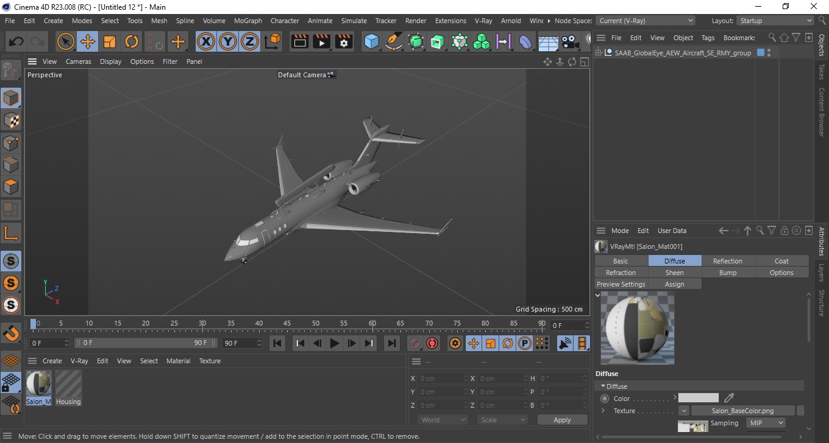Open Attributes User Data menu
This screenshot has width=829, height=443.
coord(672,231)
